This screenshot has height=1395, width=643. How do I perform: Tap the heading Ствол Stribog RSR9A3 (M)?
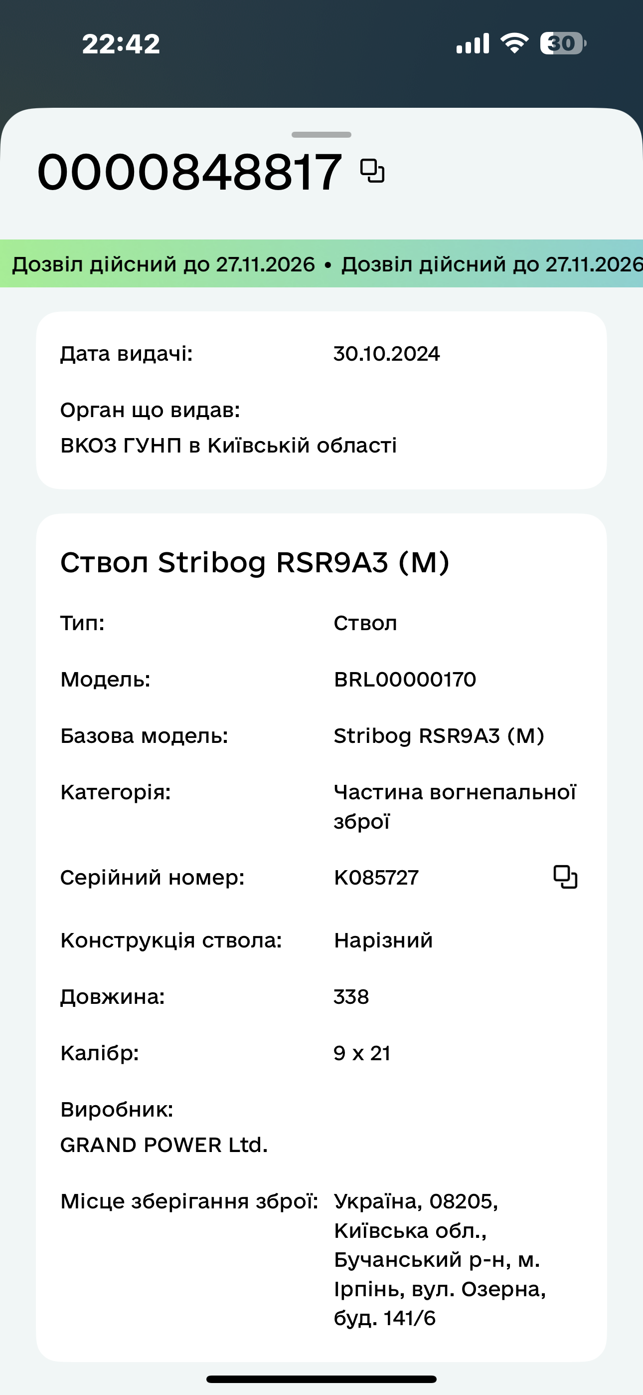click(x=255, y=562)
